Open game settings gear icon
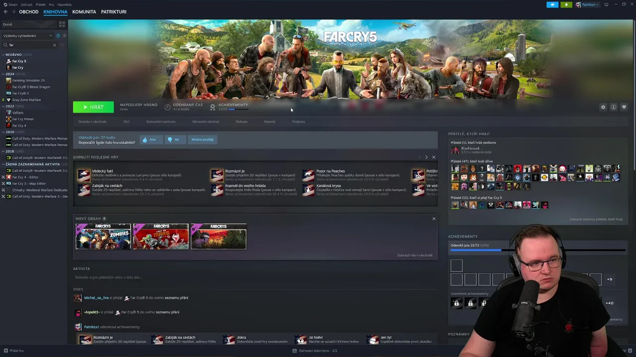The height and width of the screenshot is (357, 636). click(x=603, y=107)
